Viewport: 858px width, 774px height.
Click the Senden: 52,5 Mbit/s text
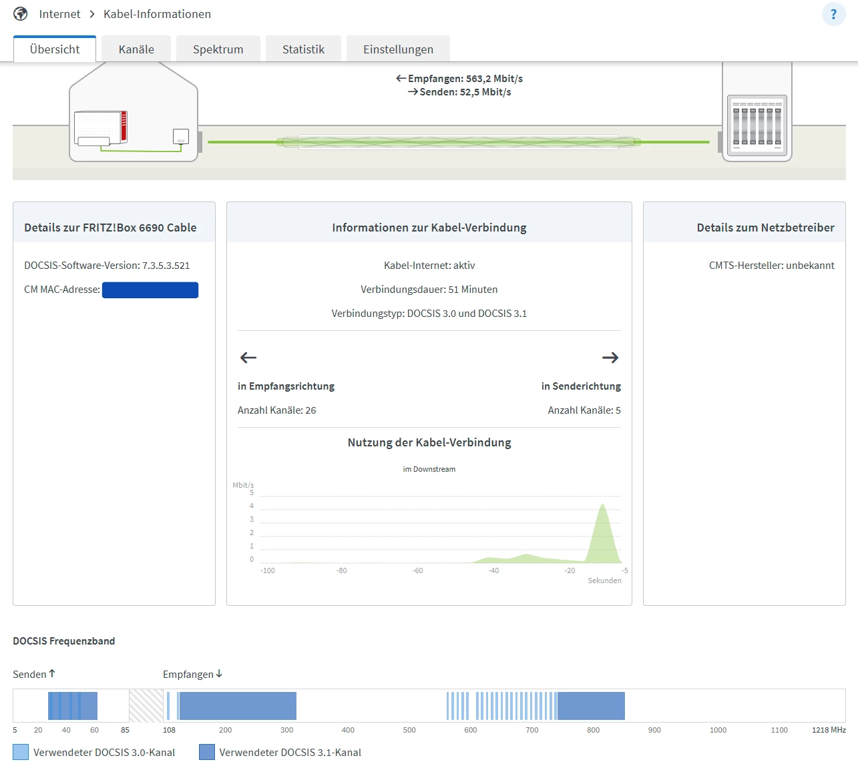459,92
